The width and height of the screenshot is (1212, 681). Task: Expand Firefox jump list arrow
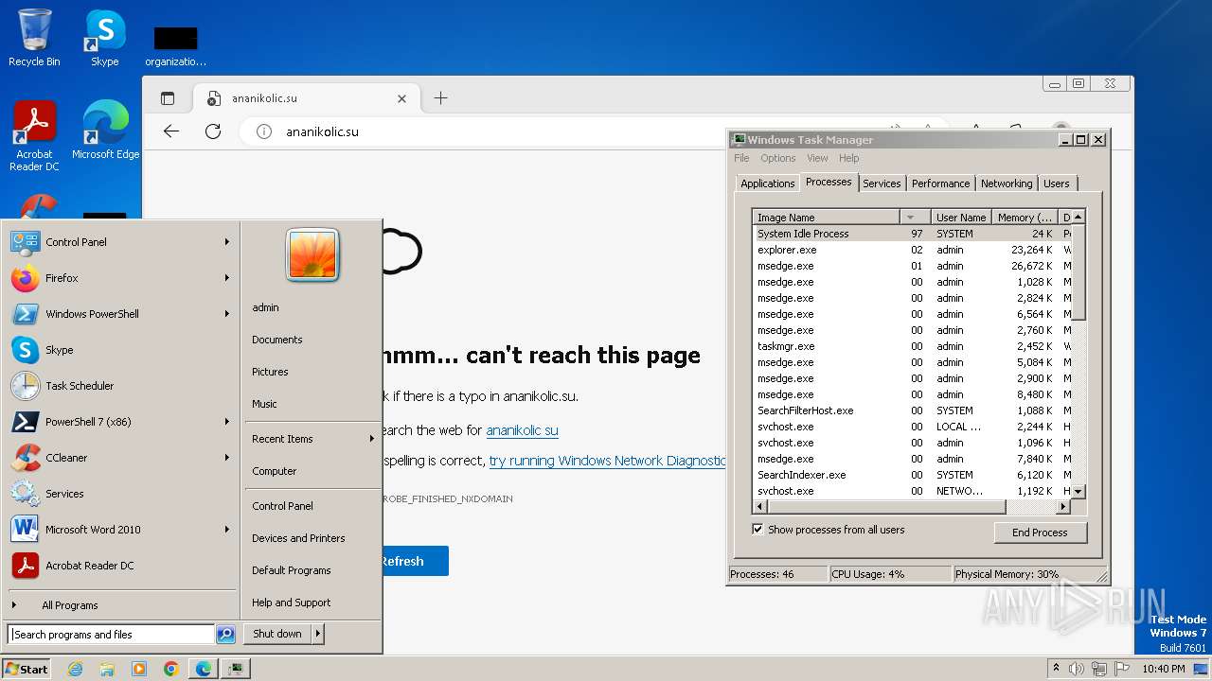227,278
